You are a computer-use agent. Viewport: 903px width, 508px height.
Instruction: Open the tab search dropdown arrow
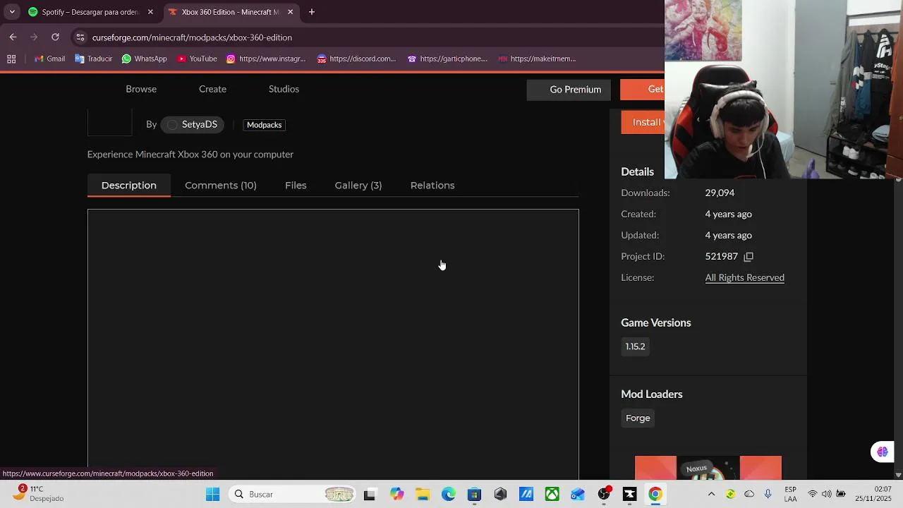coord(12,12)
